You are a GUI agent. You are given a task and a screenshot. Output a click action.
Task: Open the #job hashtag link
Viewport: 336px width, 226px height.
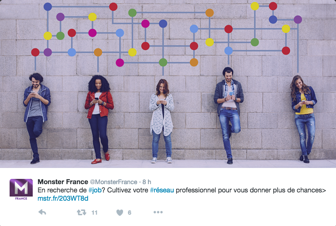click(95, 190)
